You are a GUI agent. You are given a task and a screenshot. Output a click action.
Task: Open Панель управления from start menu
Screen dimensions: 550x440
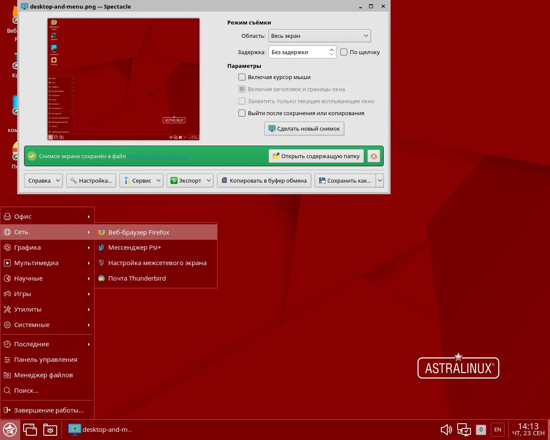point(47,360)
